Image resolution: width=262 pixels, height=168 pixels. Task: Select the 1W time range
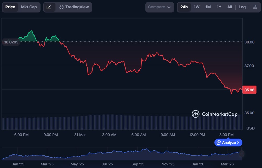coord(196,7)
